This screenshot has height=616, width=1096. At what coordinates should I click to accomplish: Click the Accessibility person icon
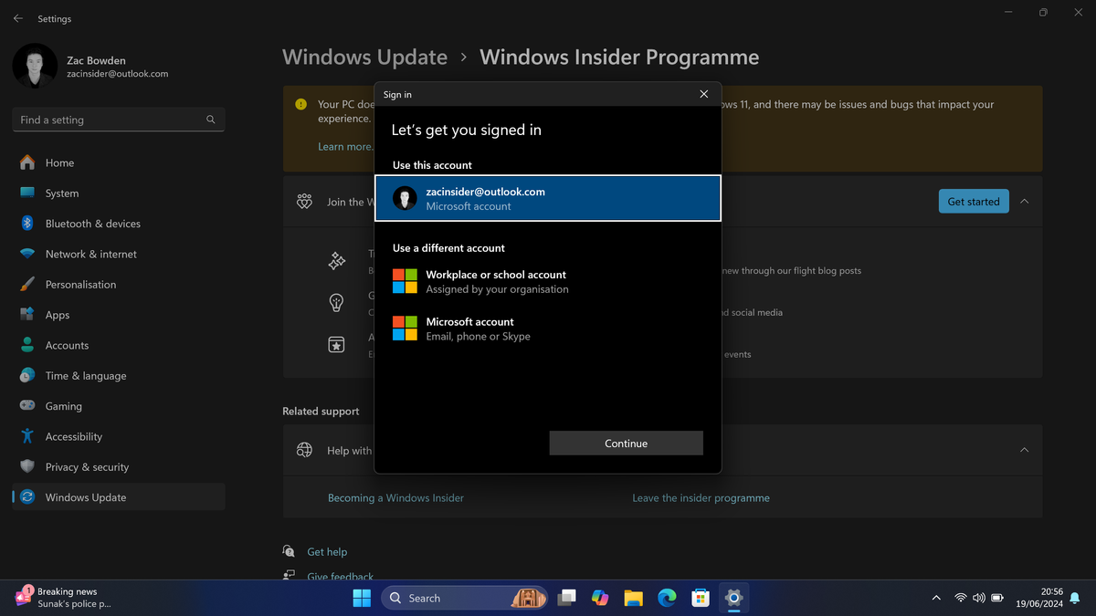click(x=27, y=436)
